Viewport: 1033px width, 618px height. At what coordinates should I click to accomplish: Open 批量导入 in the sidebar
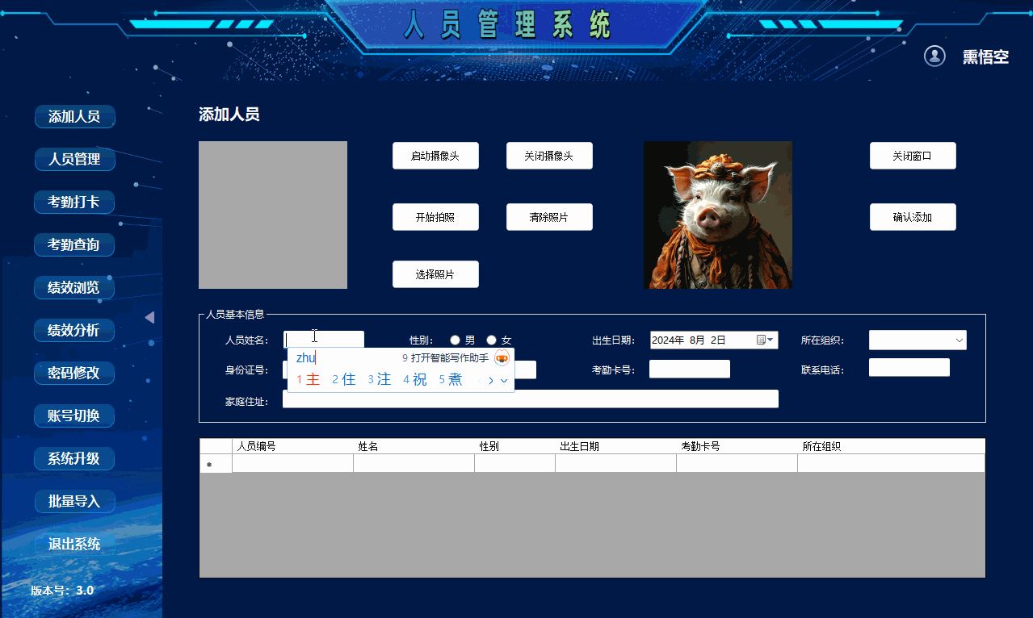click(74, 501)
